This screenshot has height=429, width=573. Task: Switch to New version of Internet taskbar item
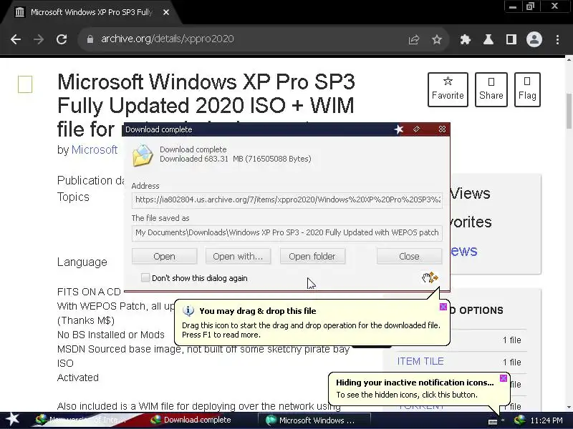coord(81,420)
